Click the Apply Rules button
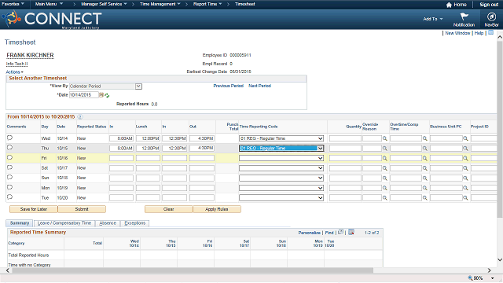Image resolution: width=503 pixels, height=283 pixels. (x=217, y=209)
